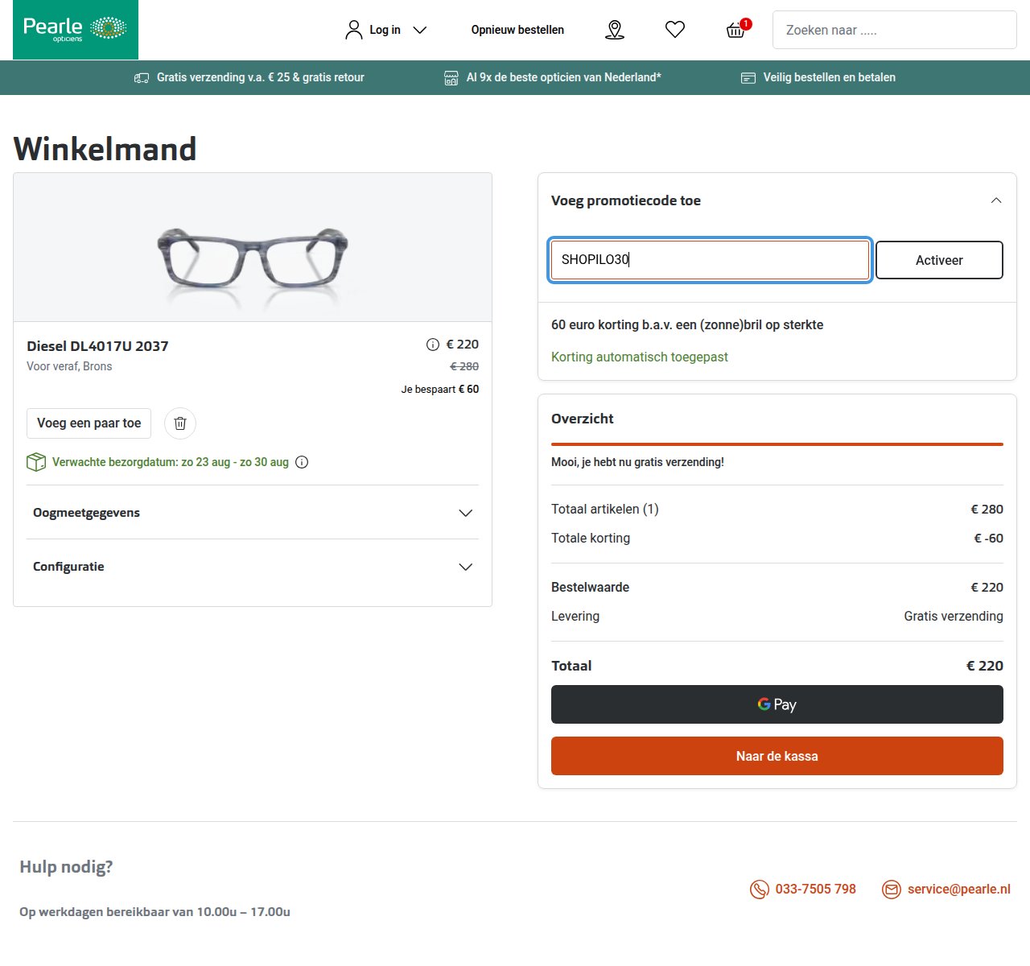Click the Activeer button
Image resolution: width=1030 pixels, height=966 pixels.
pos(939,260)
